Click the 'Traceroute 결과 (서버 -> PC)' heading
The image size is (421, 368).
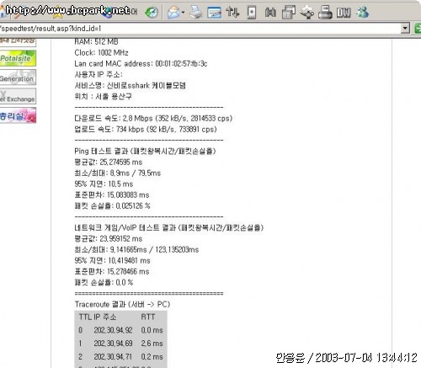pos(122,305)
